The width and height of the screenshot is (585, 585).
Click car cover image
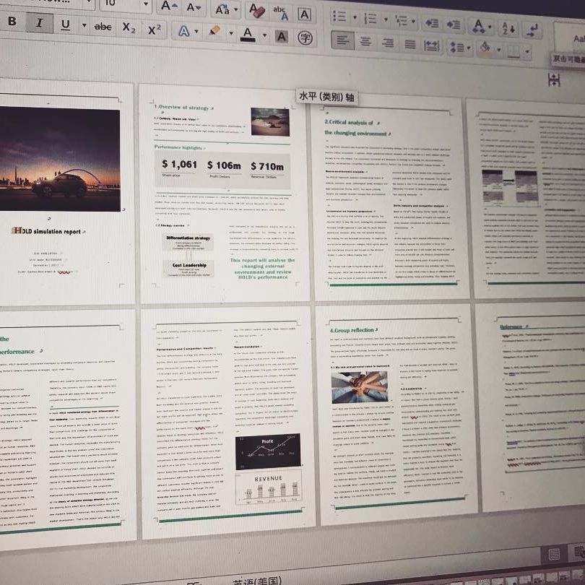[x=60, y=159]
